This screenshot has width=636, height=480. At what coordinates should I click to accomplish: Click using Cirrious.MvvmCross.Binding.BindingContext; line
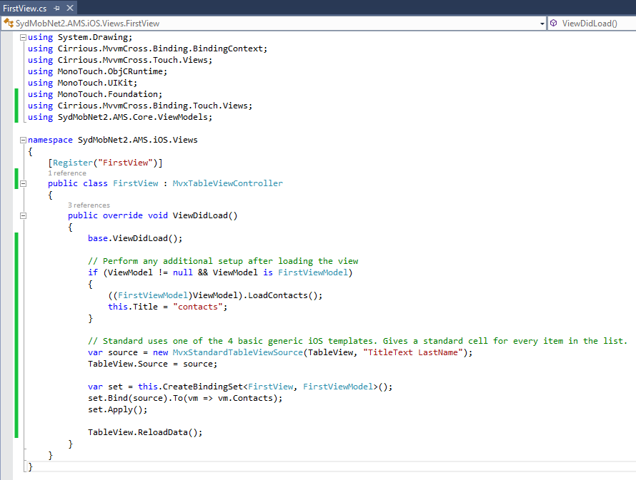click(148, 48)
